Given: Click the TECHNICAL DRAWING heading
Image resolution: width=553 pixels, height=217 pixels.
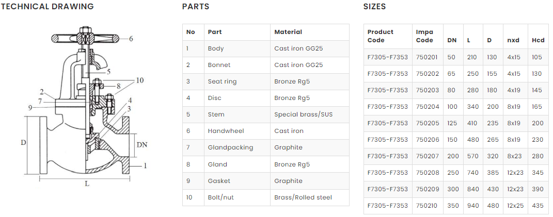Looking at the screenshot, I should pos(47,7).
